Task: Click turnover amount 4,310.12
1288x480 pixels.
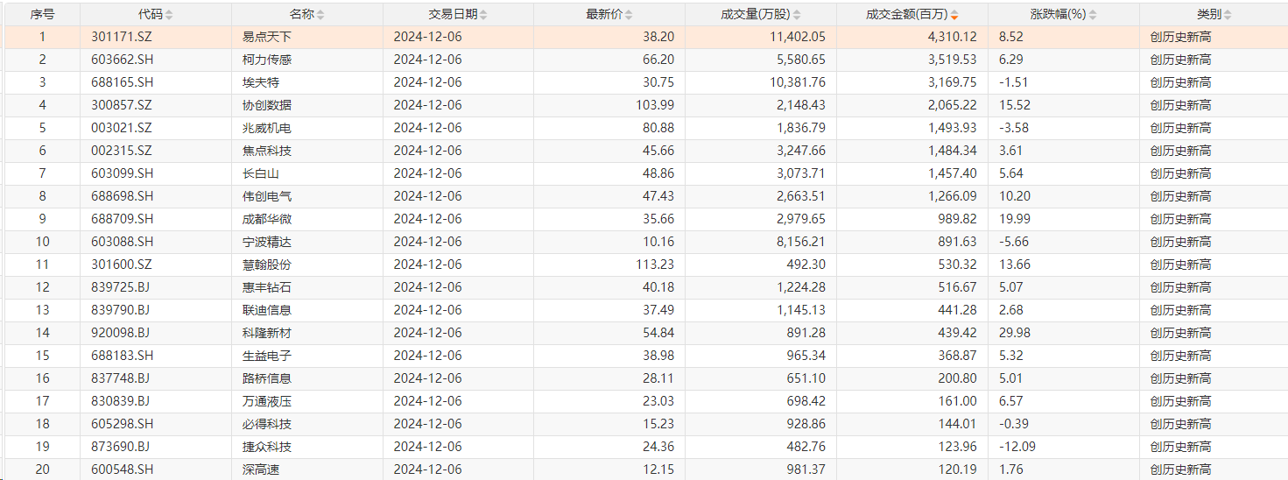Action: point(952,37)
